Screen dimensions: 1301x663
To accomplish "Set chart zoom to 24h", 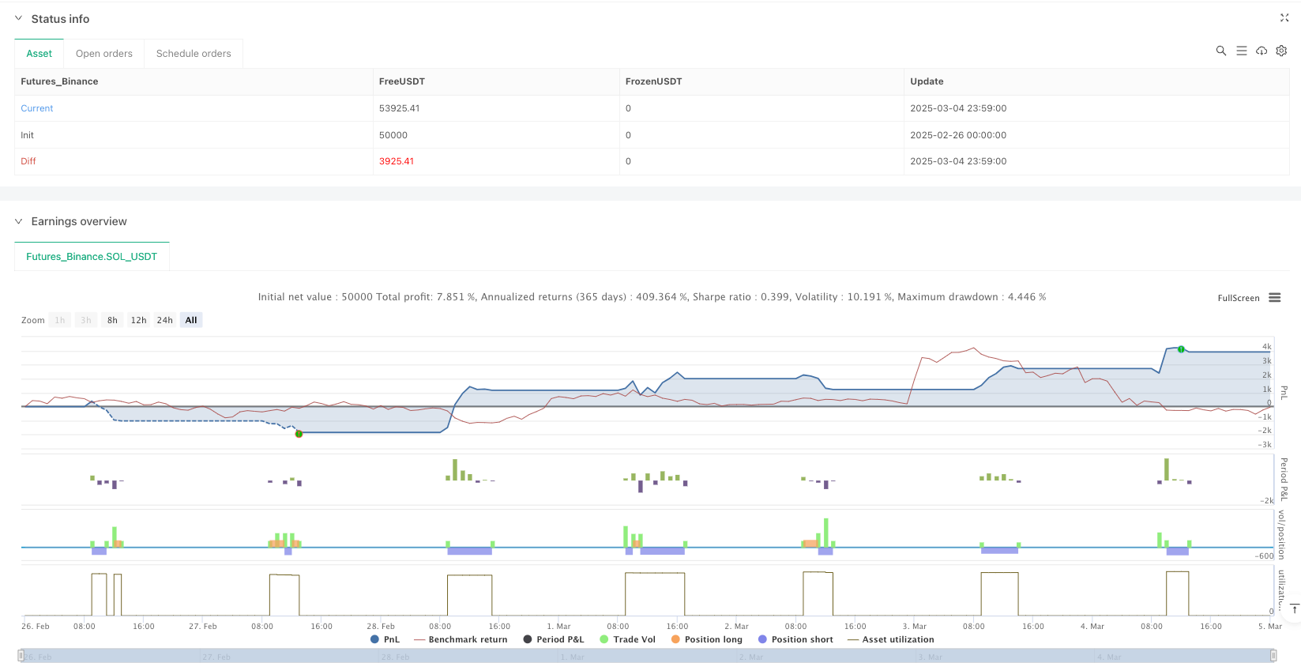I will (164, 320).
